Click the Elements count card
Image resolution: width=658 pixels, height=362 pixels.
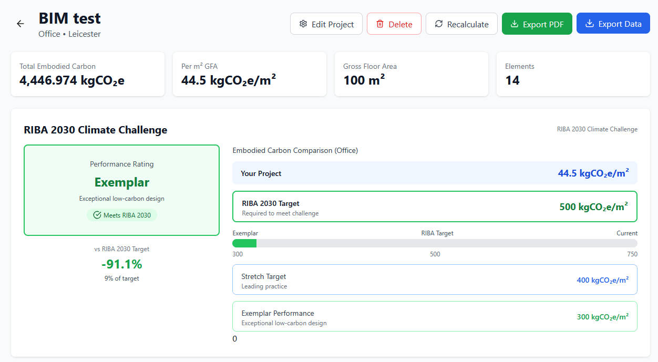pyautogui.click(x=573, y=74)
